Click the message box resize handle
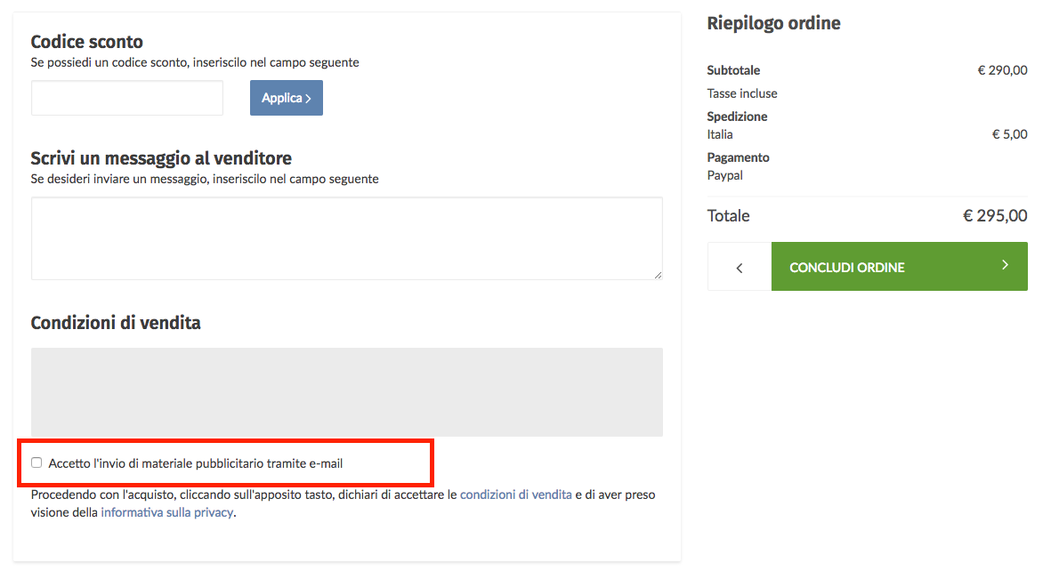 point(658,275)
